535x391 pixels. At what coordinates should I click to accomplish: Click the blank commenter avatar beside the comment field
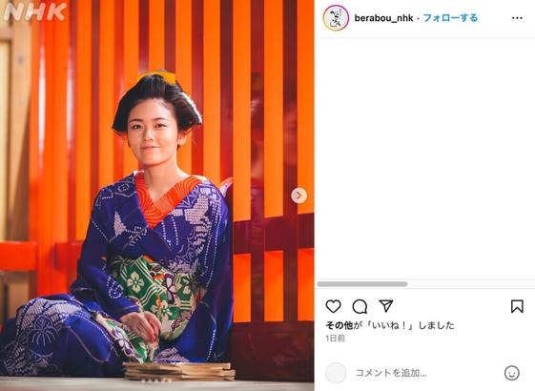click(336, 373)
